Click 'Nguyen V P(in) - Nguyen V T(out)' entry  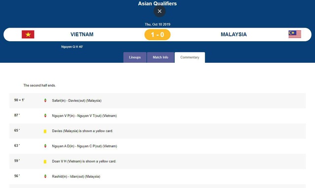click(x=84, y=116)
